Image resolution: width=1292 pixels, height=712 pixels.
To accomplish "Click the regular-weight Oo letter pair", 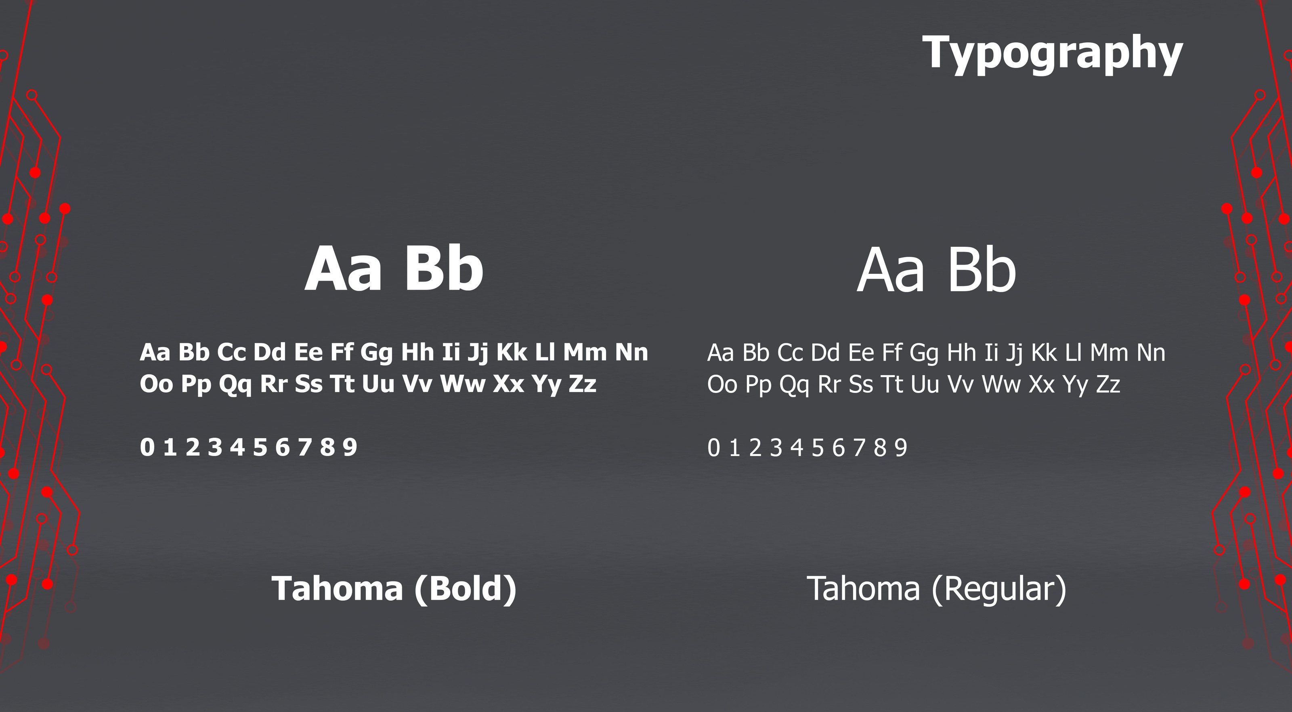I will pyautogui.click(x=722, y=385).
